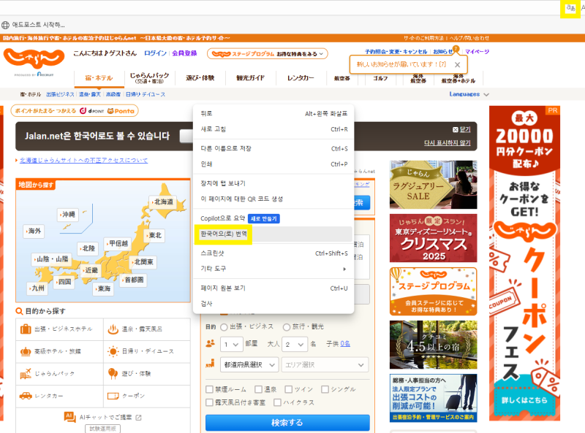This screenshot has height=433, width=585.
Task: Click the business hotel briefcase icon
Action: 26,329
